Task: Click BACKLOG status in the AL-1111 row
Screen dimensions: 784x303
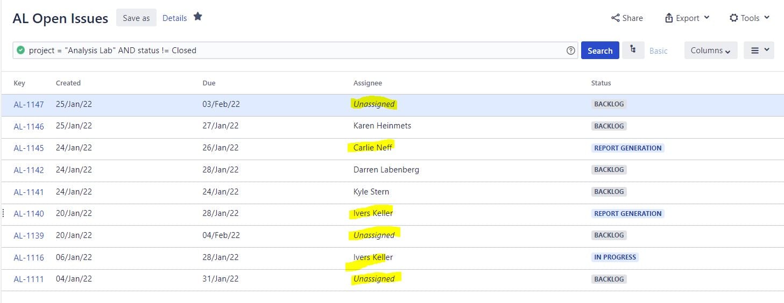Action: point(609,279)
